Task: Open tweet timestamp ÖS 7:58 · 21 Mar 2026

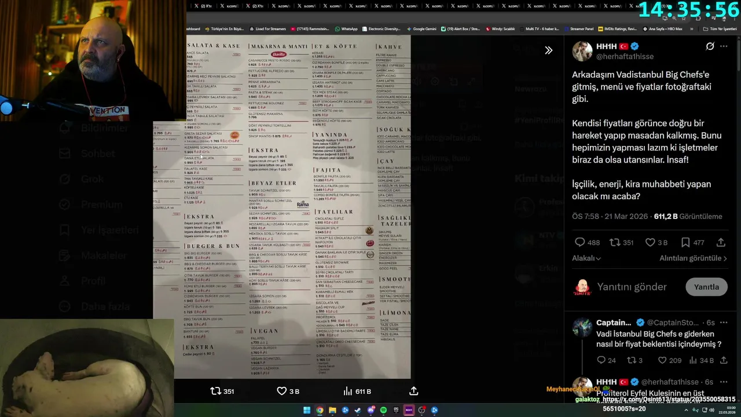Action: point(611,217)
